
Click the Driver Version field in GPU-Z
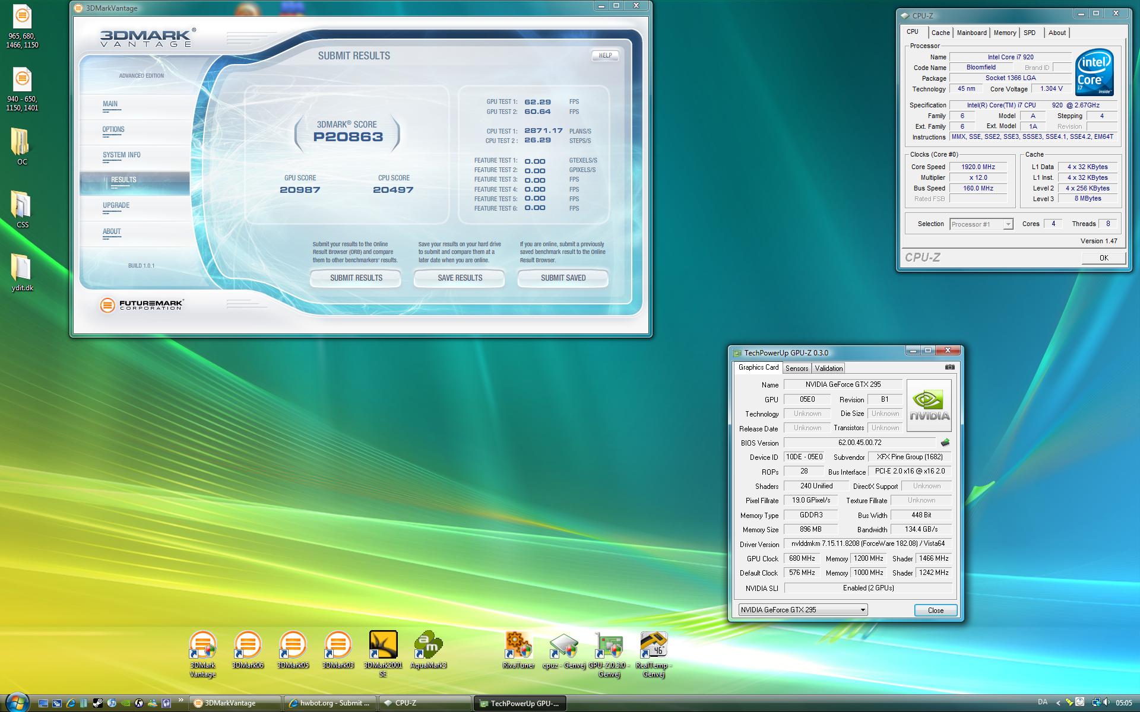867,543
